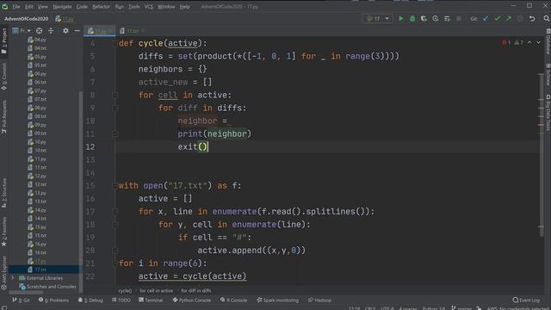Open the R Console tool window
Image resolution: width=551 pixels, height=310 pixels.
(233, 300)
